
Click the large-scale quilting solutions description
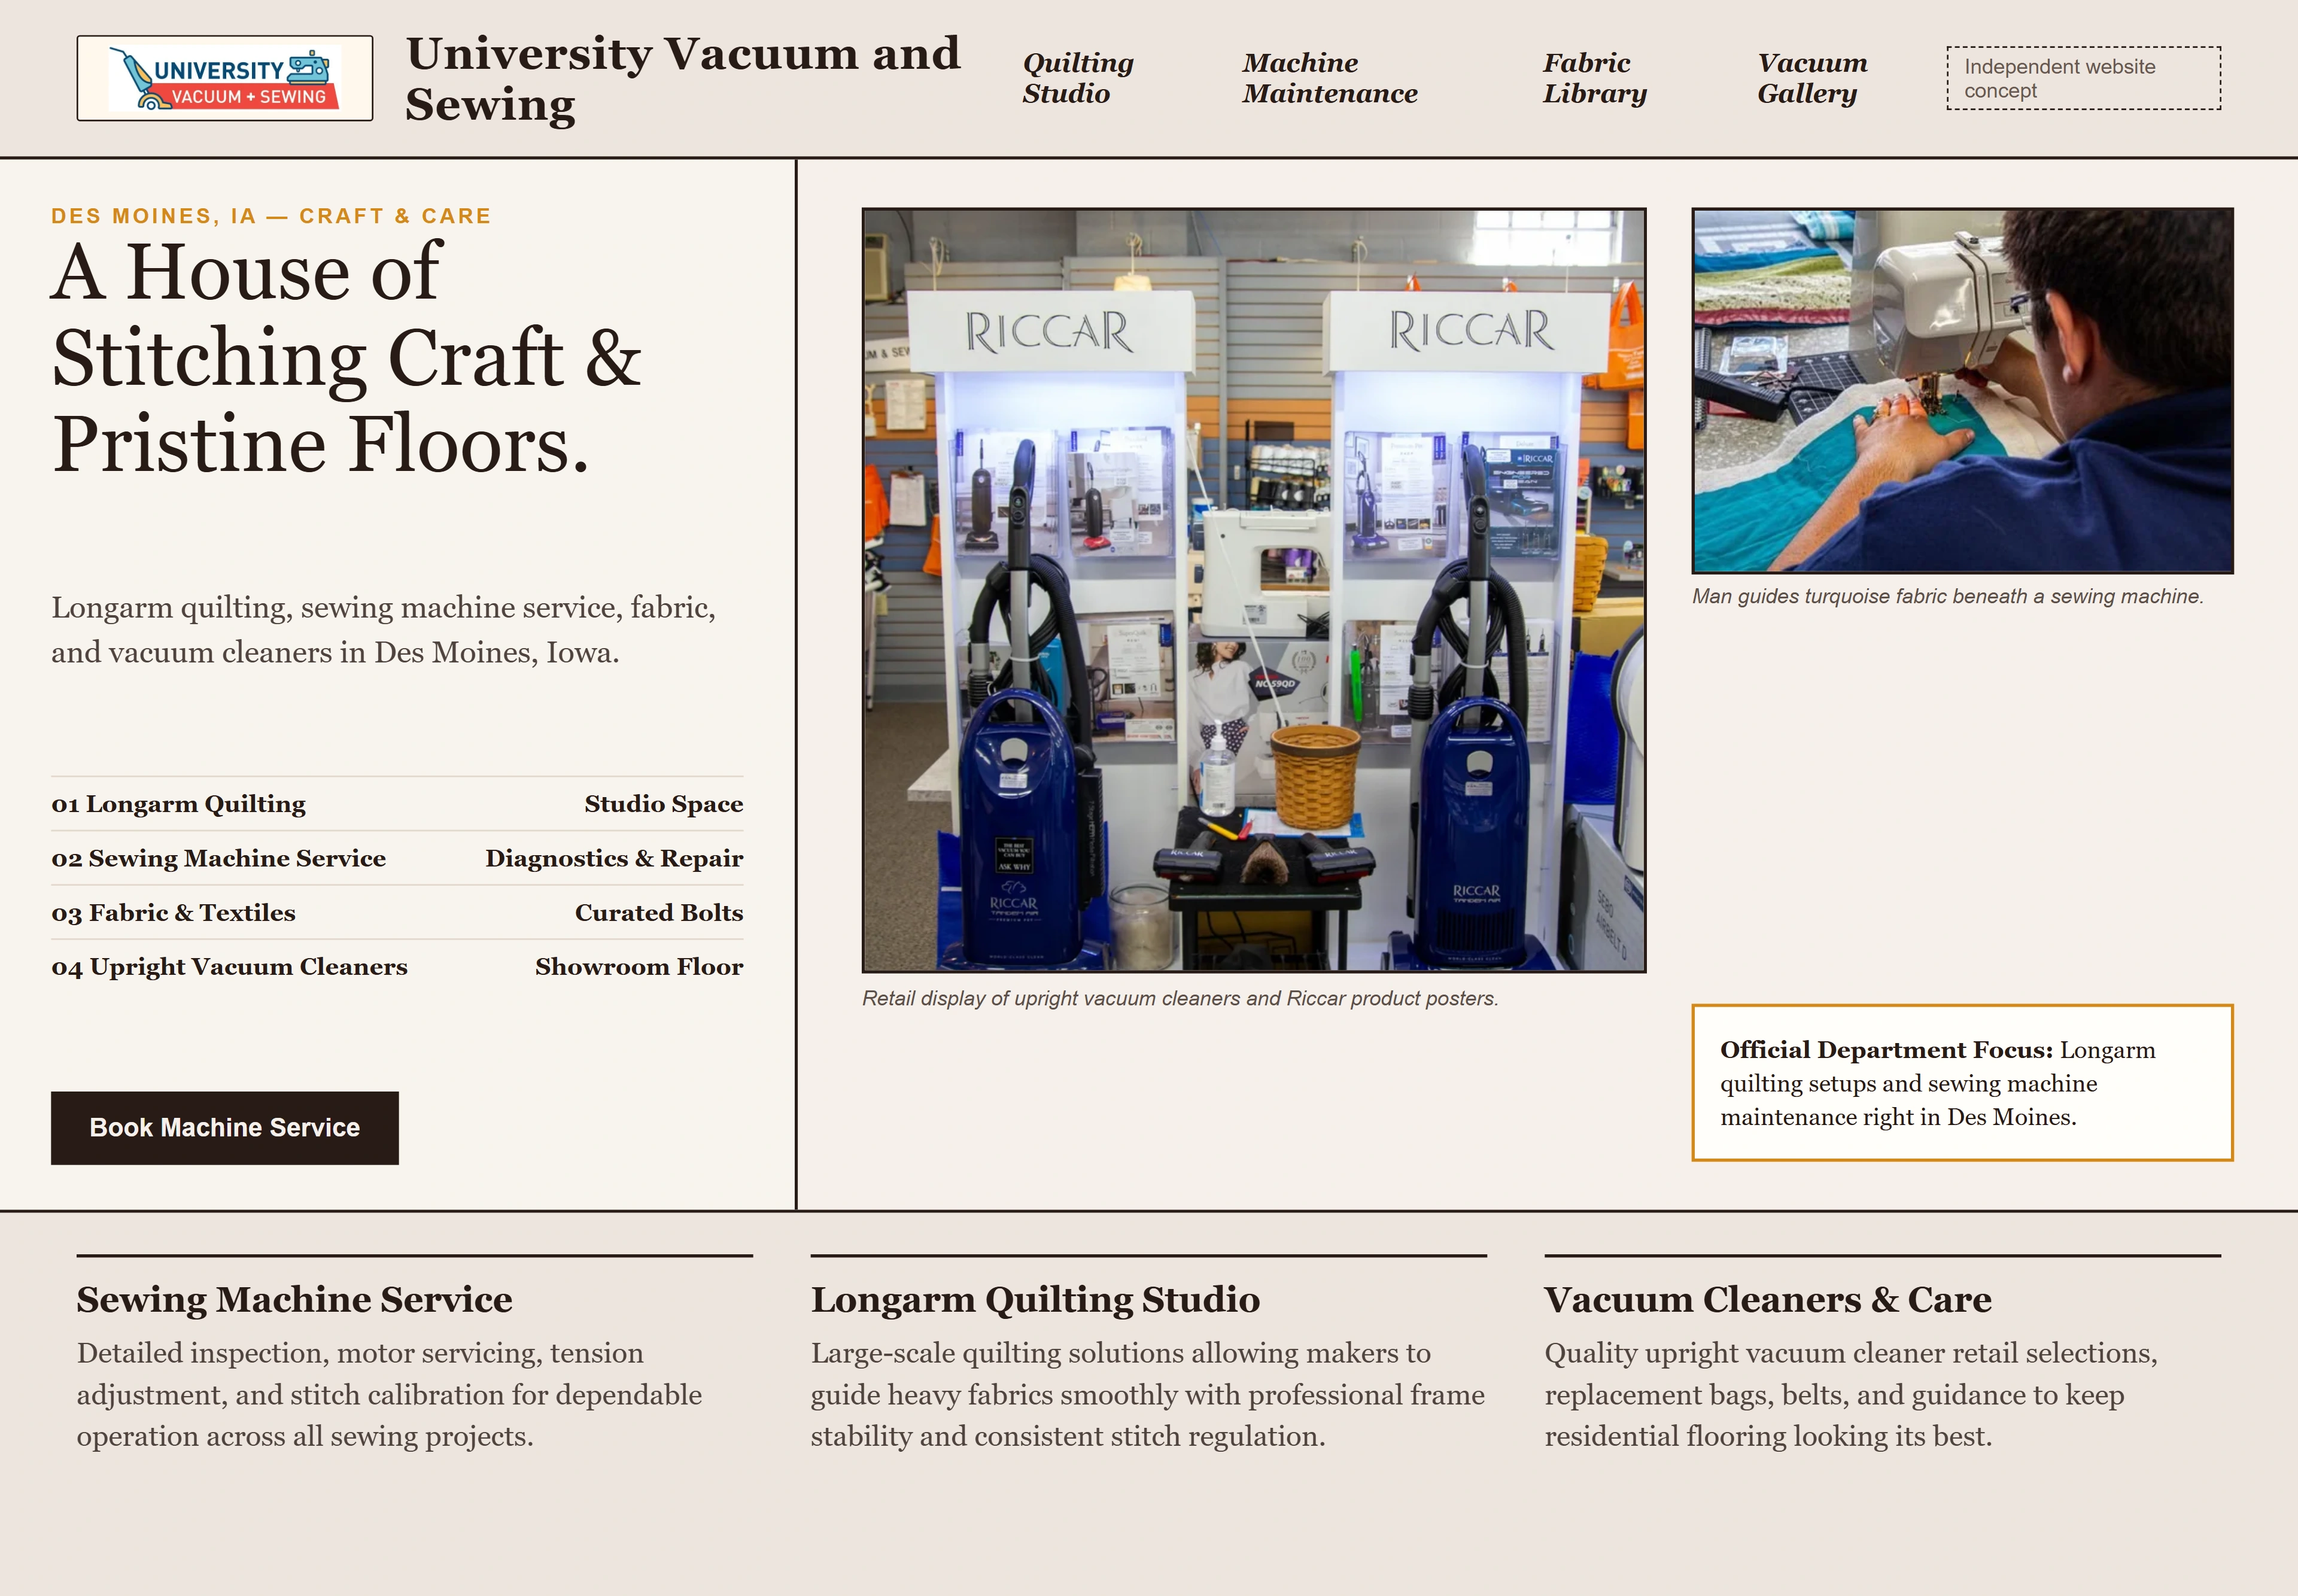tap(1148, 1394)
